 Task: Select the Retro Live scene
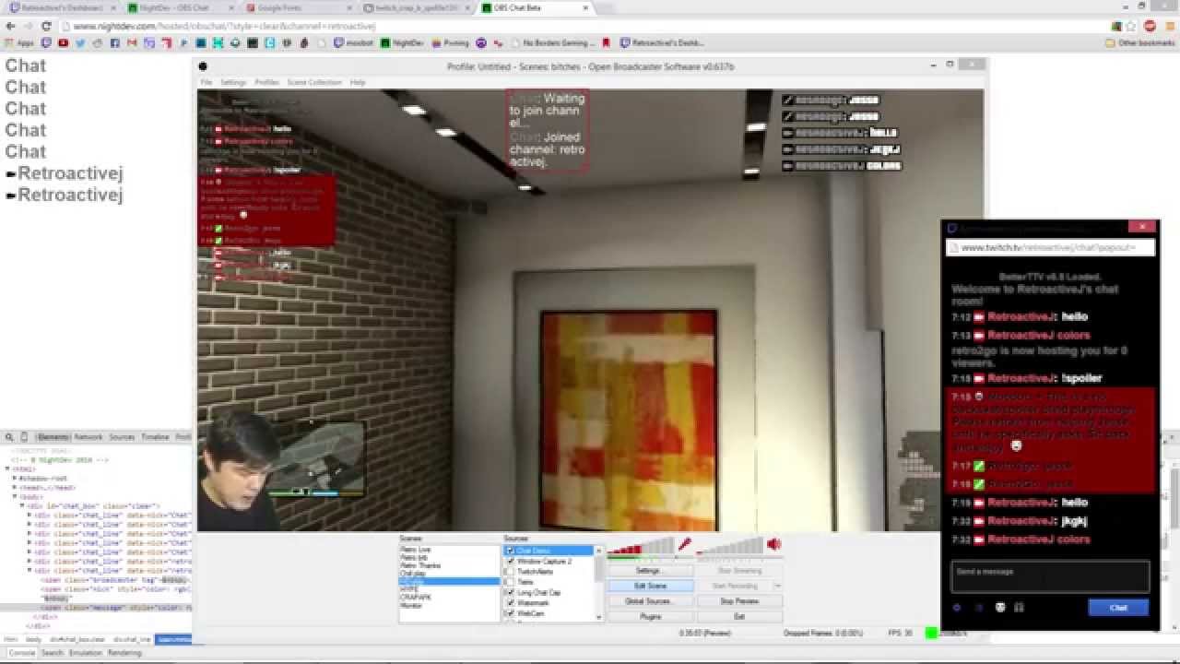click(x=416, y=550)
